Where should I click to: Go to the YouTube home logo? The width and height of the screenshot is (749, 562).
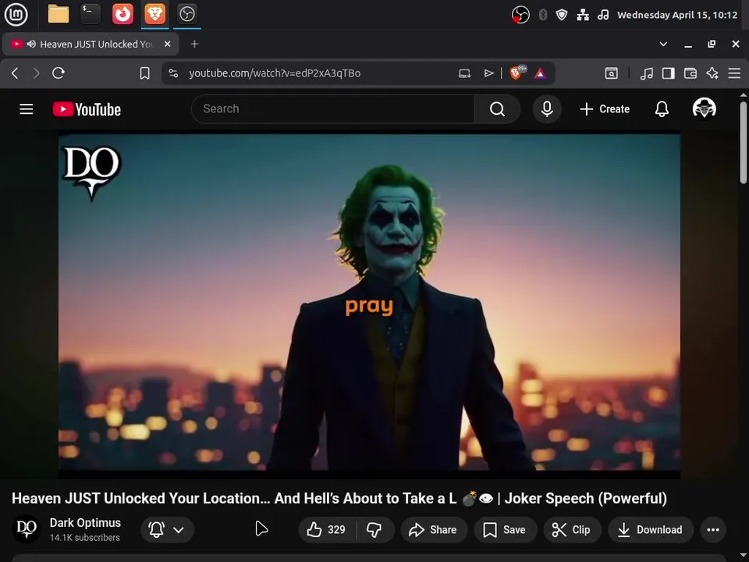pos(87,109)
